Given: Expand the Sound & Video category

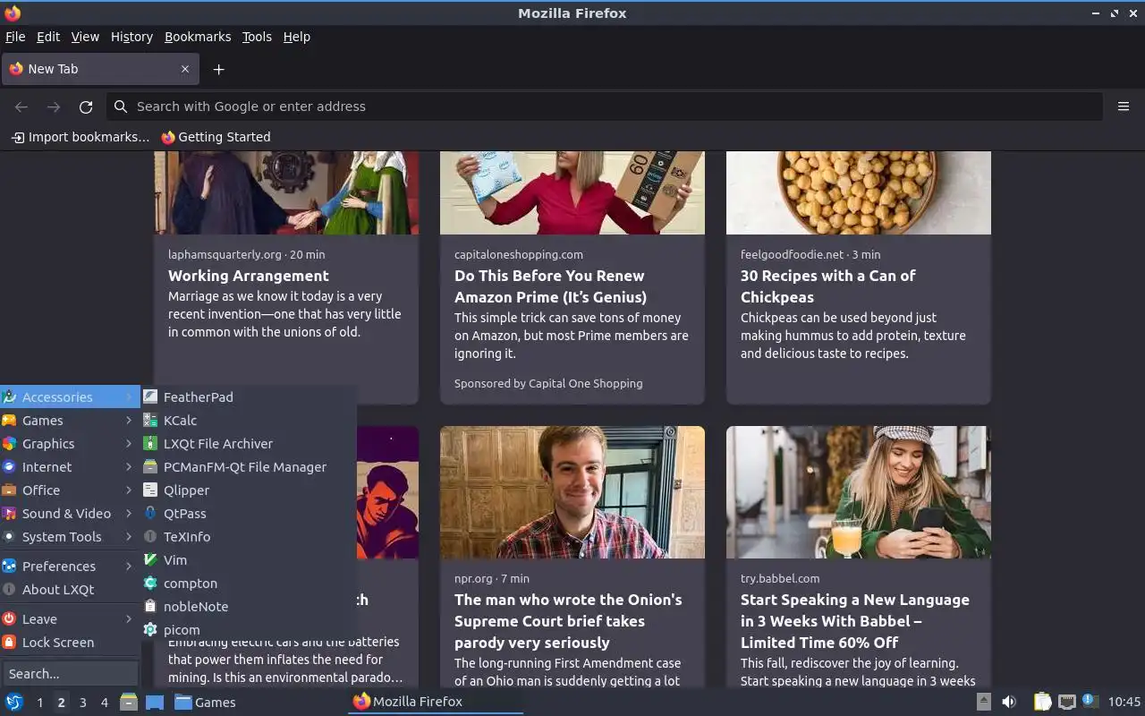Looking at the screenshot, I should pyautogui.click(x=69, y=513).
